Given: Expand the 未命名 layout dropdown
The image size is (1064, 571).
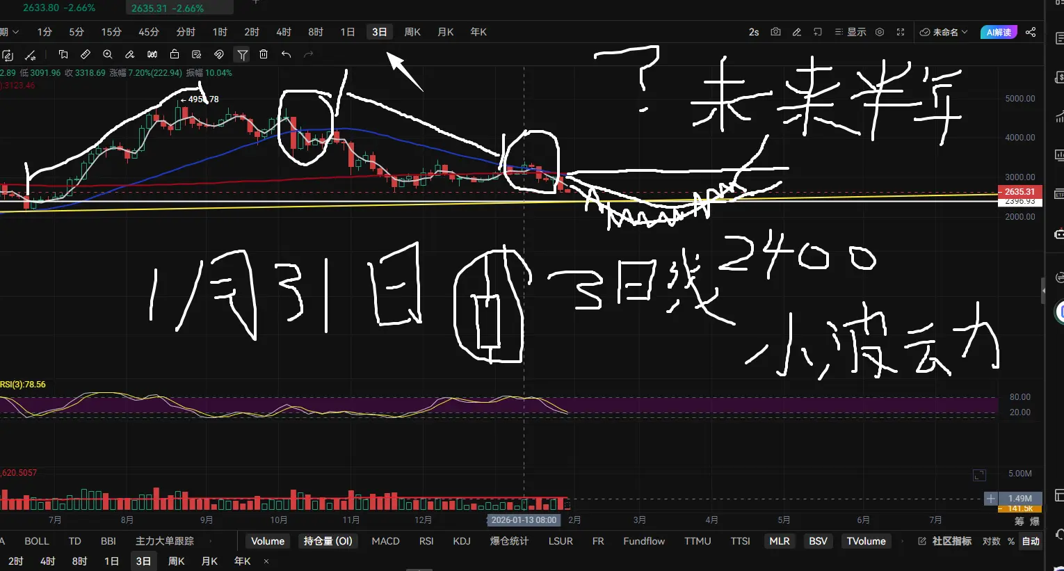Looking at the screenshot, I should (944, 32).
